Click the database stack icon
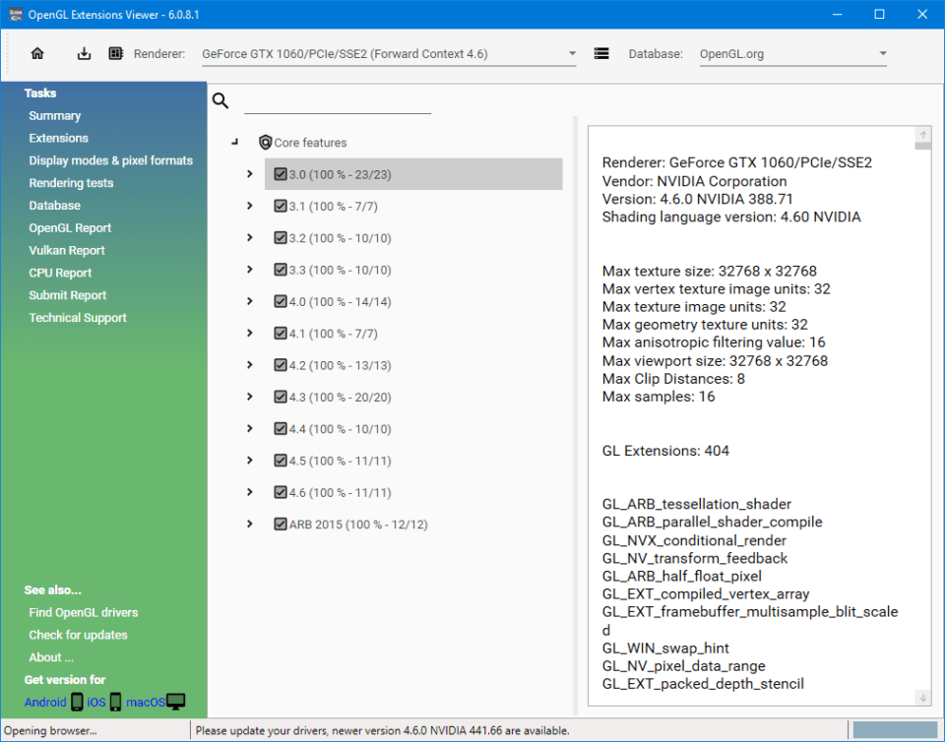 pyautogui.click(x=601, y=54)
